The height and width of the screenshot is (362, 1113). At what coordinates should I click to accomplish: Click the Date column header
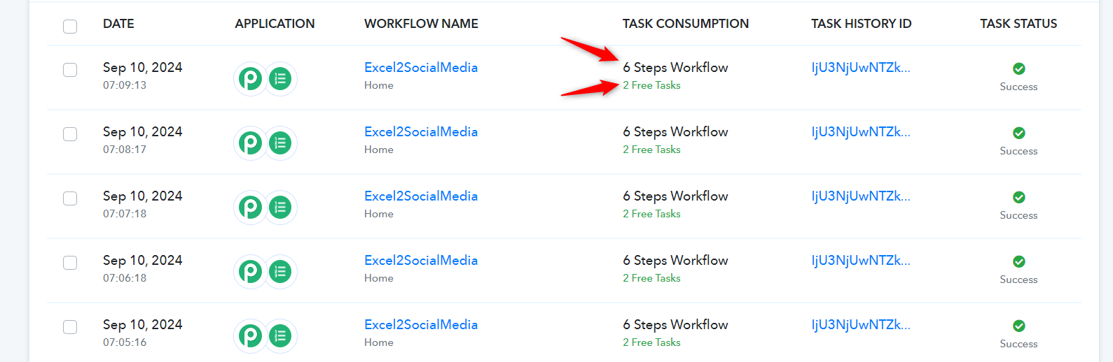(x=118, y=24)
